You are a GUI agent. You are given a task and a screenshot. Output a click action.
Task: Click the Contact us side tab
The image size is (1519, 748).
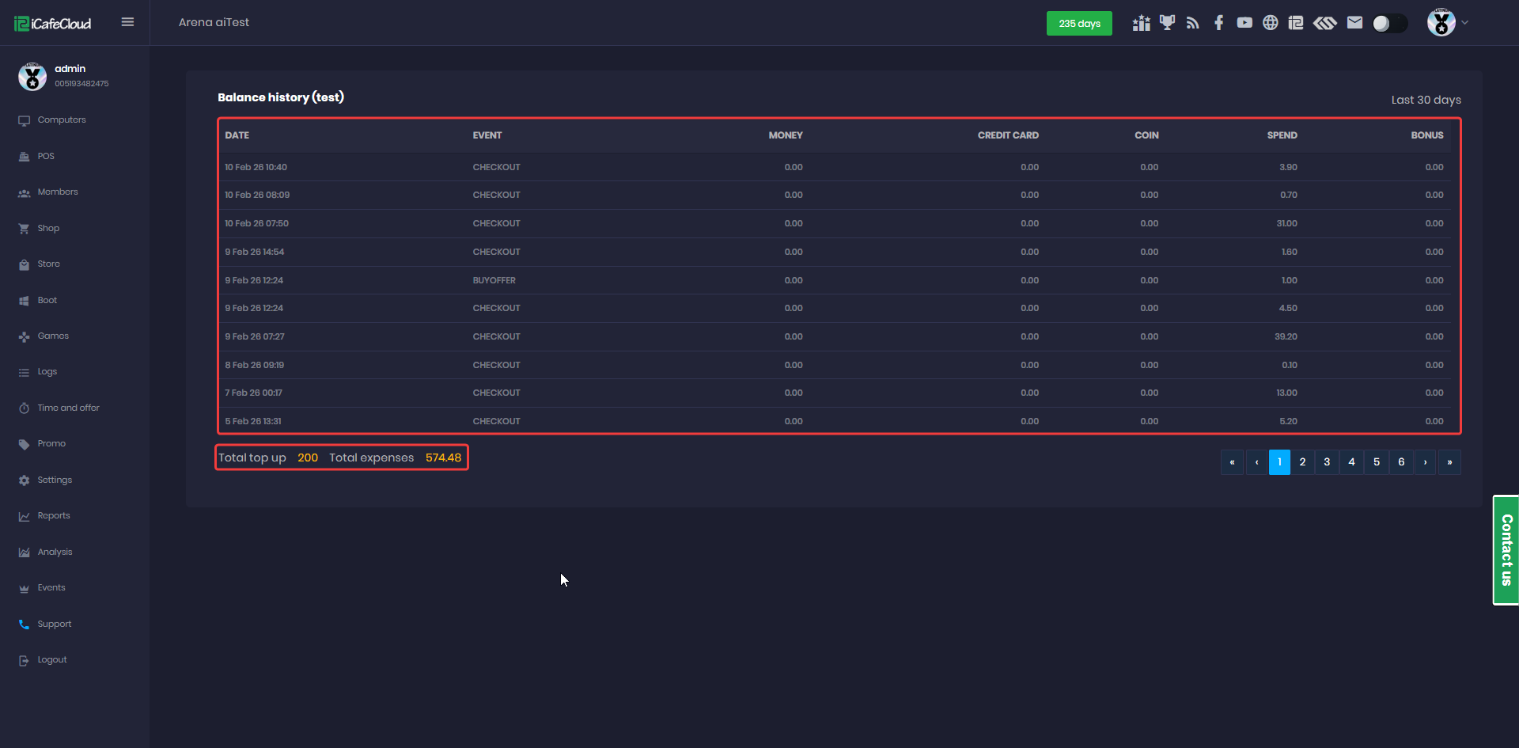1506,550
